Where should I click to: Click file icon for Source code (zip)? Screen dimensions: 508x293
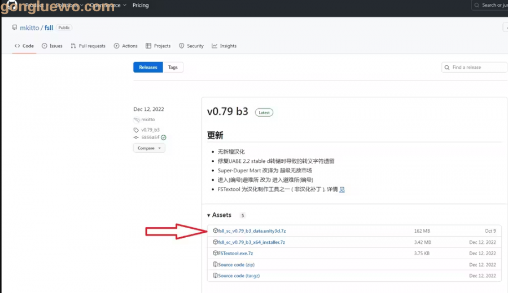click(215, 264)
